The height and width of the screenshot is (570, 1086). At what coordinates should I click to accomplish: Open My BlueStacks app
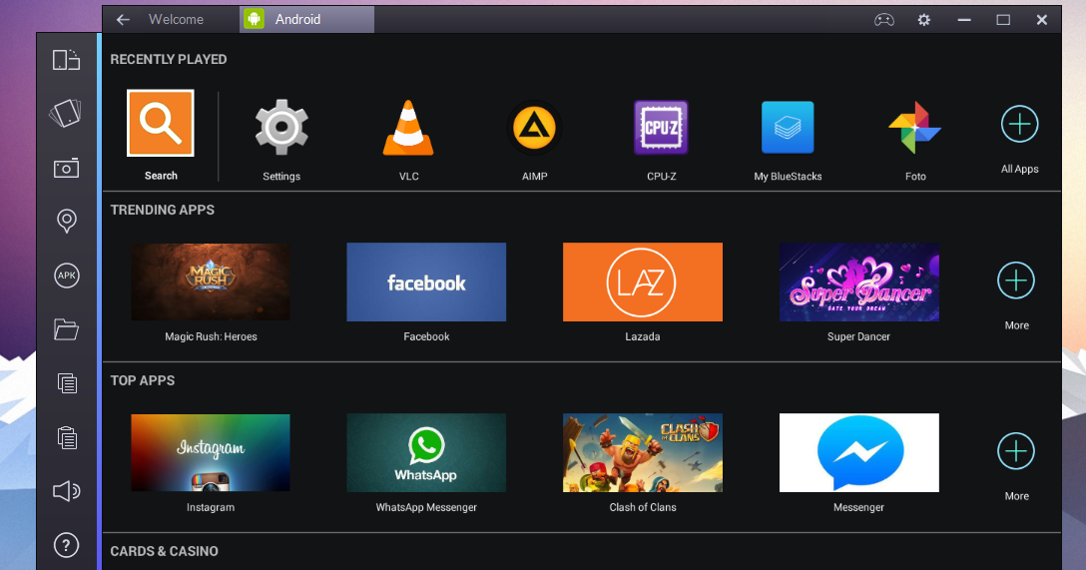(x=788, y=128)
